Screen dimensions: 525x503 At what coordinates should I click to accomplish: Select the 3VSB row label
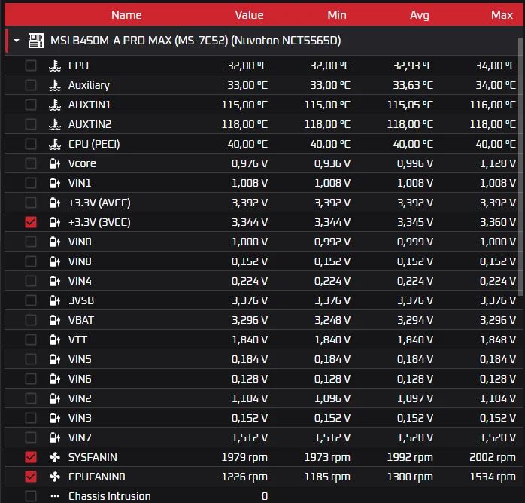(x=81, y=300)
